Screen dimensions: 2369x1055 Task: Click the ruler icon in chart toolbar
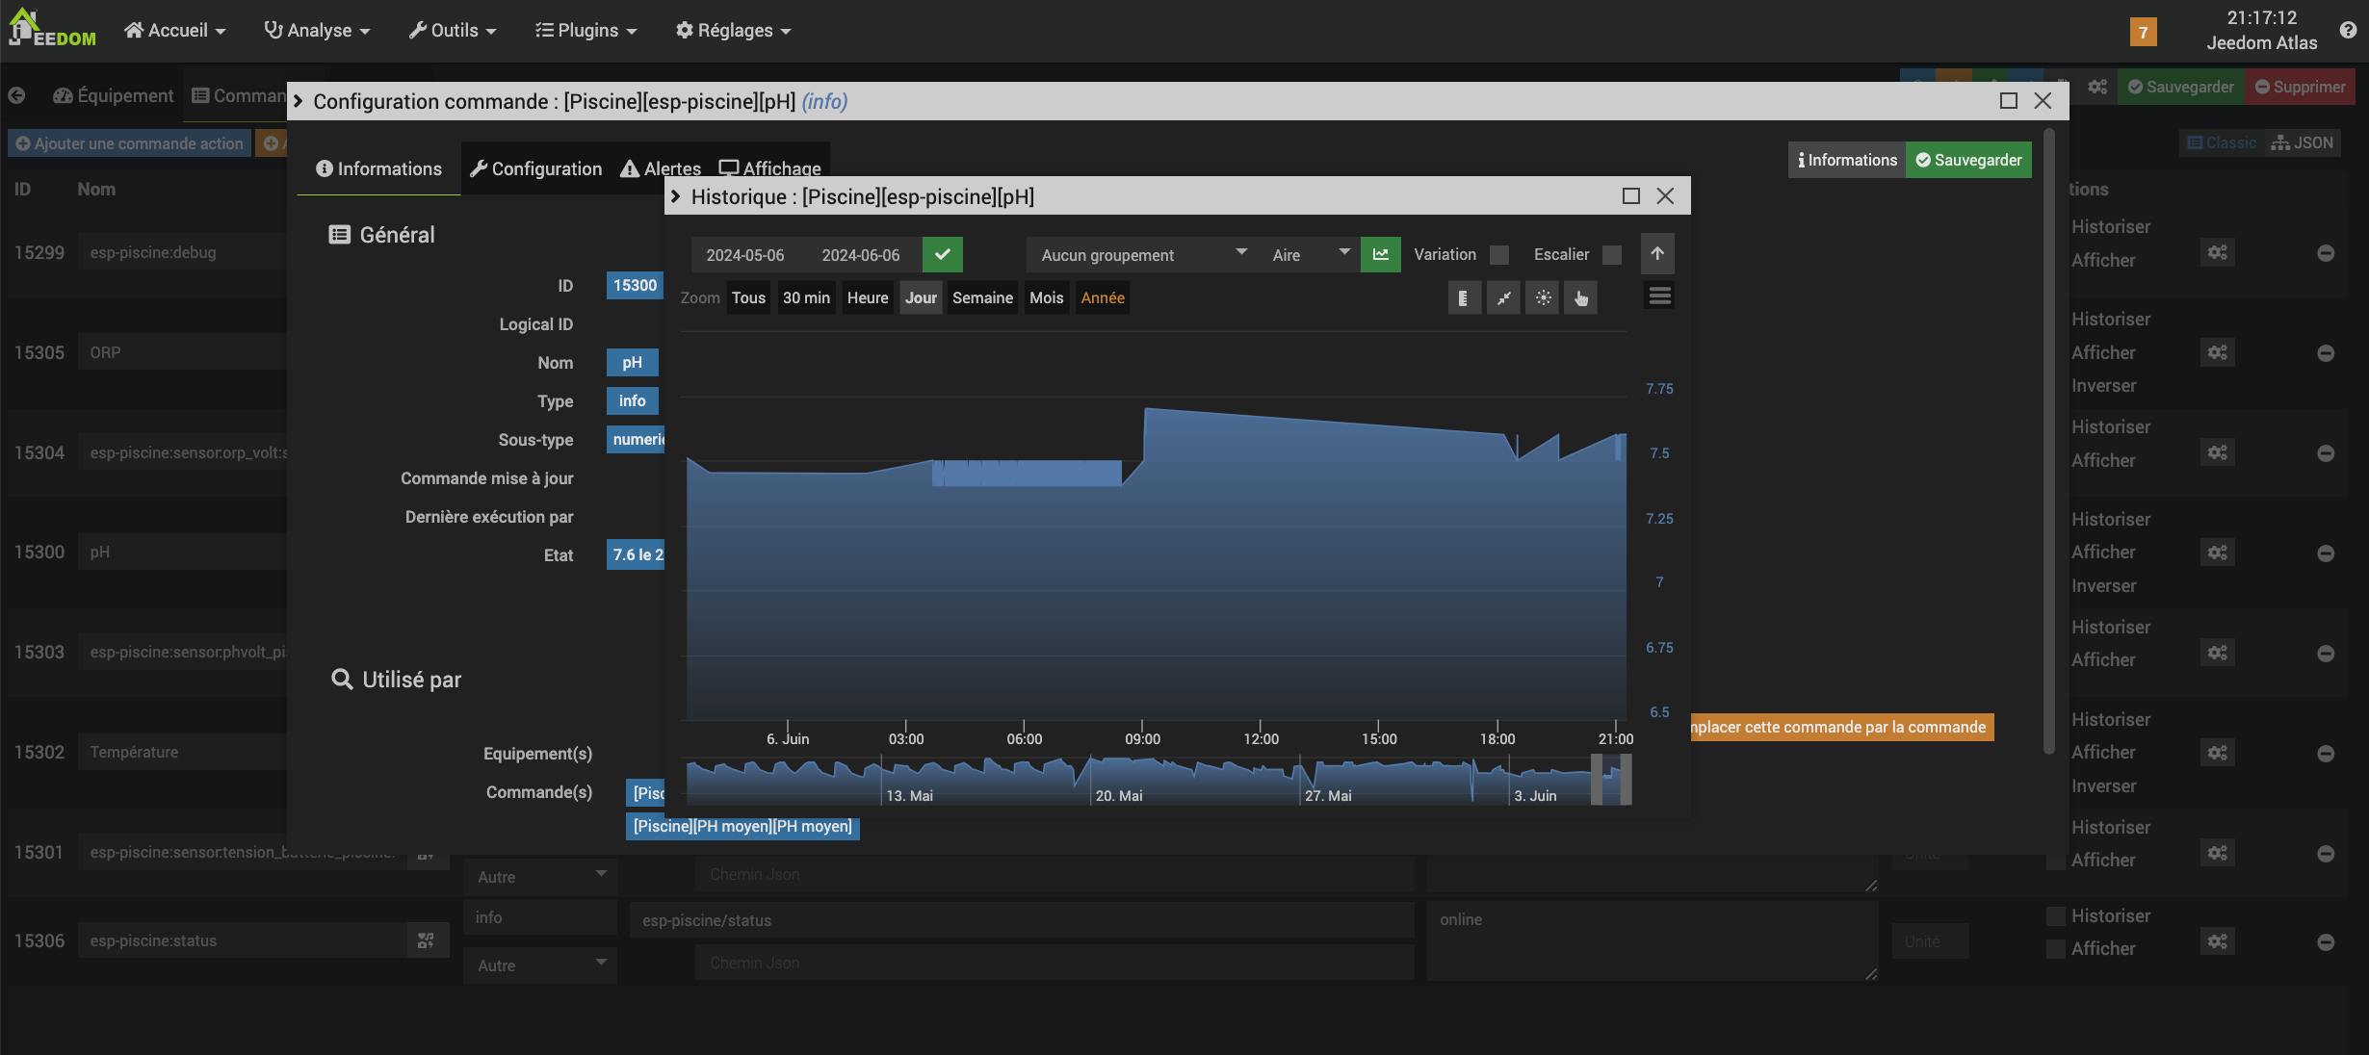click(1464, 298)
